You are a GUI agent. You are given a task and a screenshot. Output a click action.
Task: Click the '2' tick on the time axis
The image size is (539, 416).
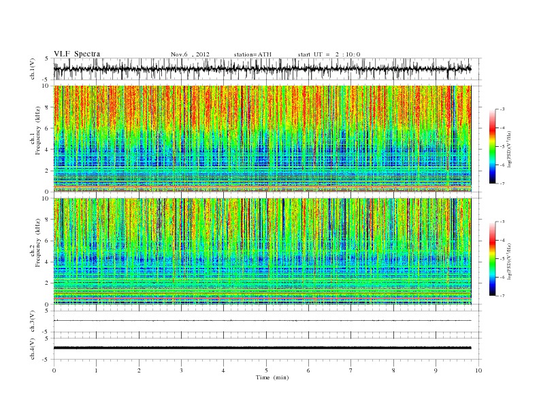coord(139,370)
